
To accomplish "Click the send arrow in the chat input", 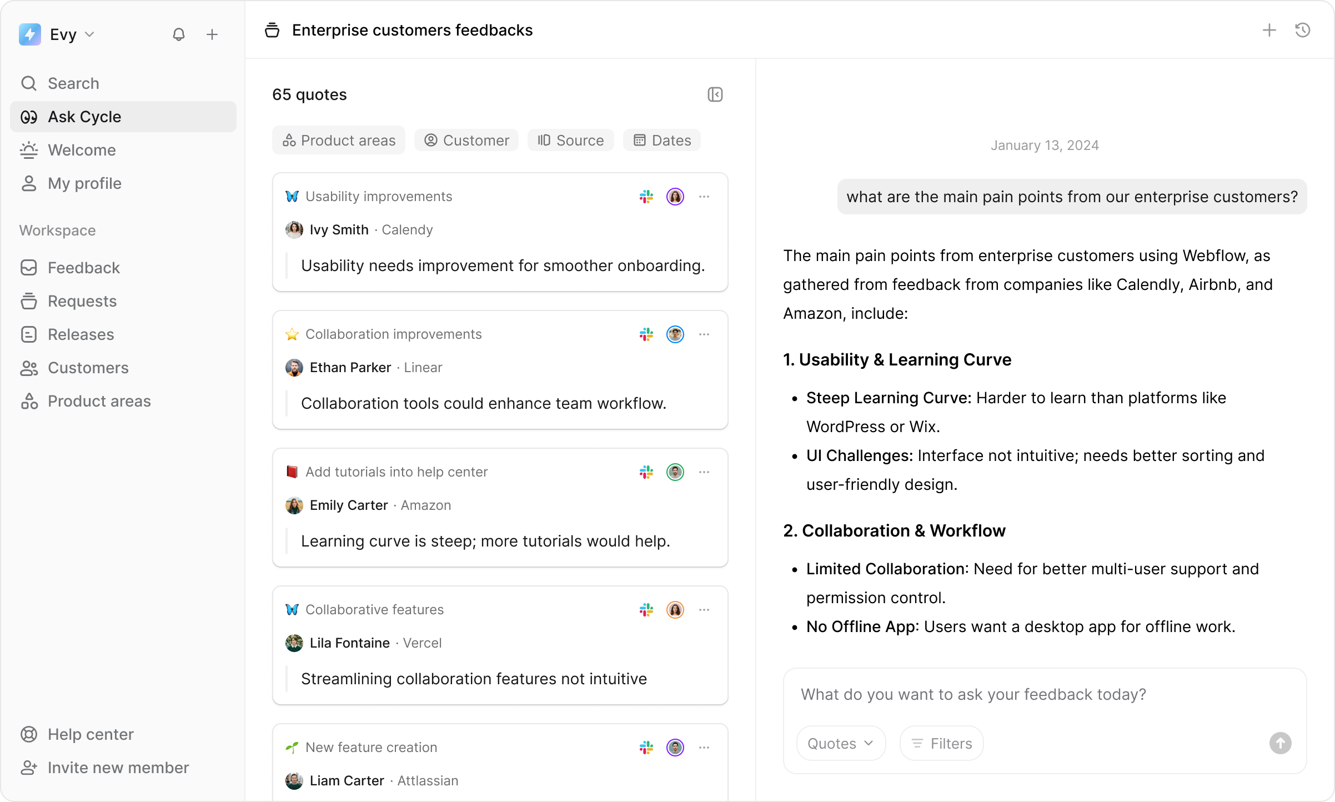I will (1280, 743).
